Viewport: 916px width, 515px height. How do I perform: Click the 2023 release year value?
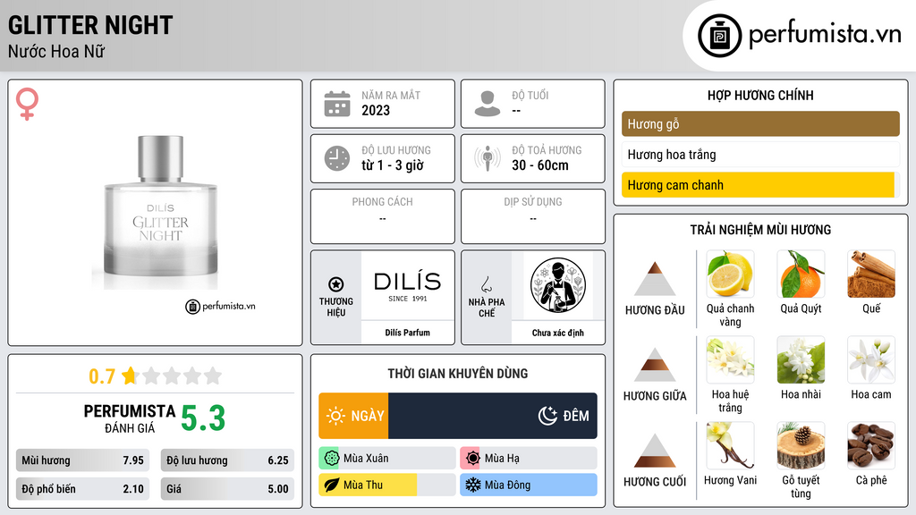pyautogui.click(x=376, y=110)
